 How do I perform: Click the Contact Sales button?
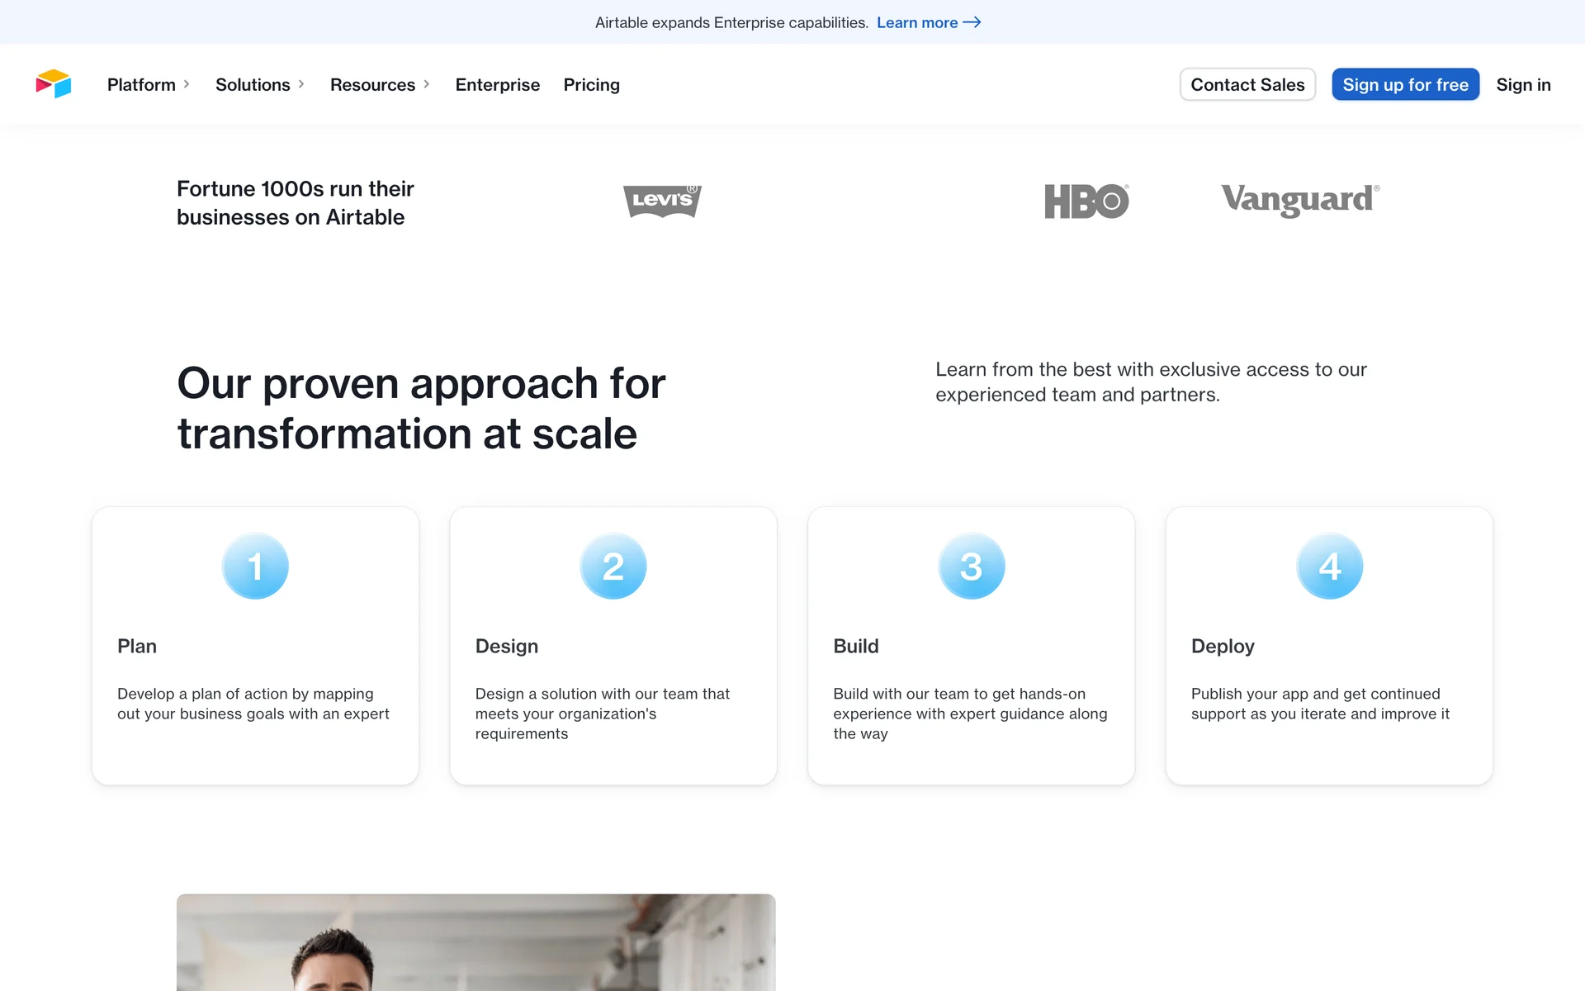tap(1247, 84)
